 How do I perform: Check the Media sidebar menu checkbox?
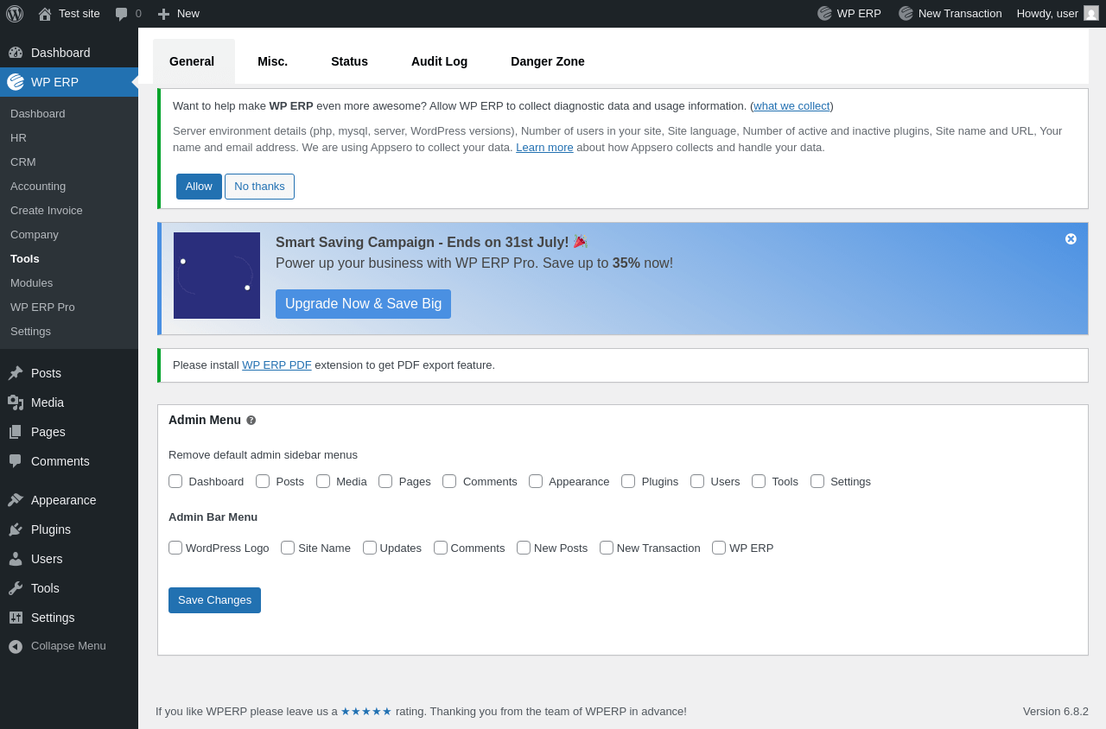click(x=323, y=481)
